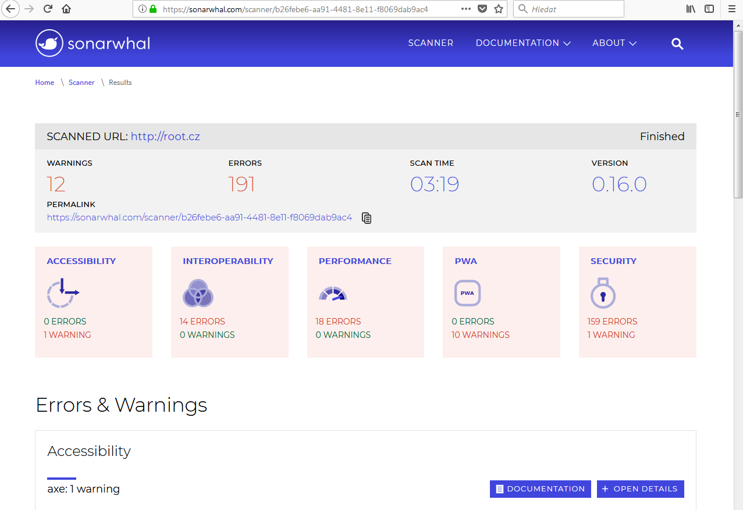Click the Hledat search field
Image resolution: width=743 pixels, height=510 pixels.
pos(568,9)
